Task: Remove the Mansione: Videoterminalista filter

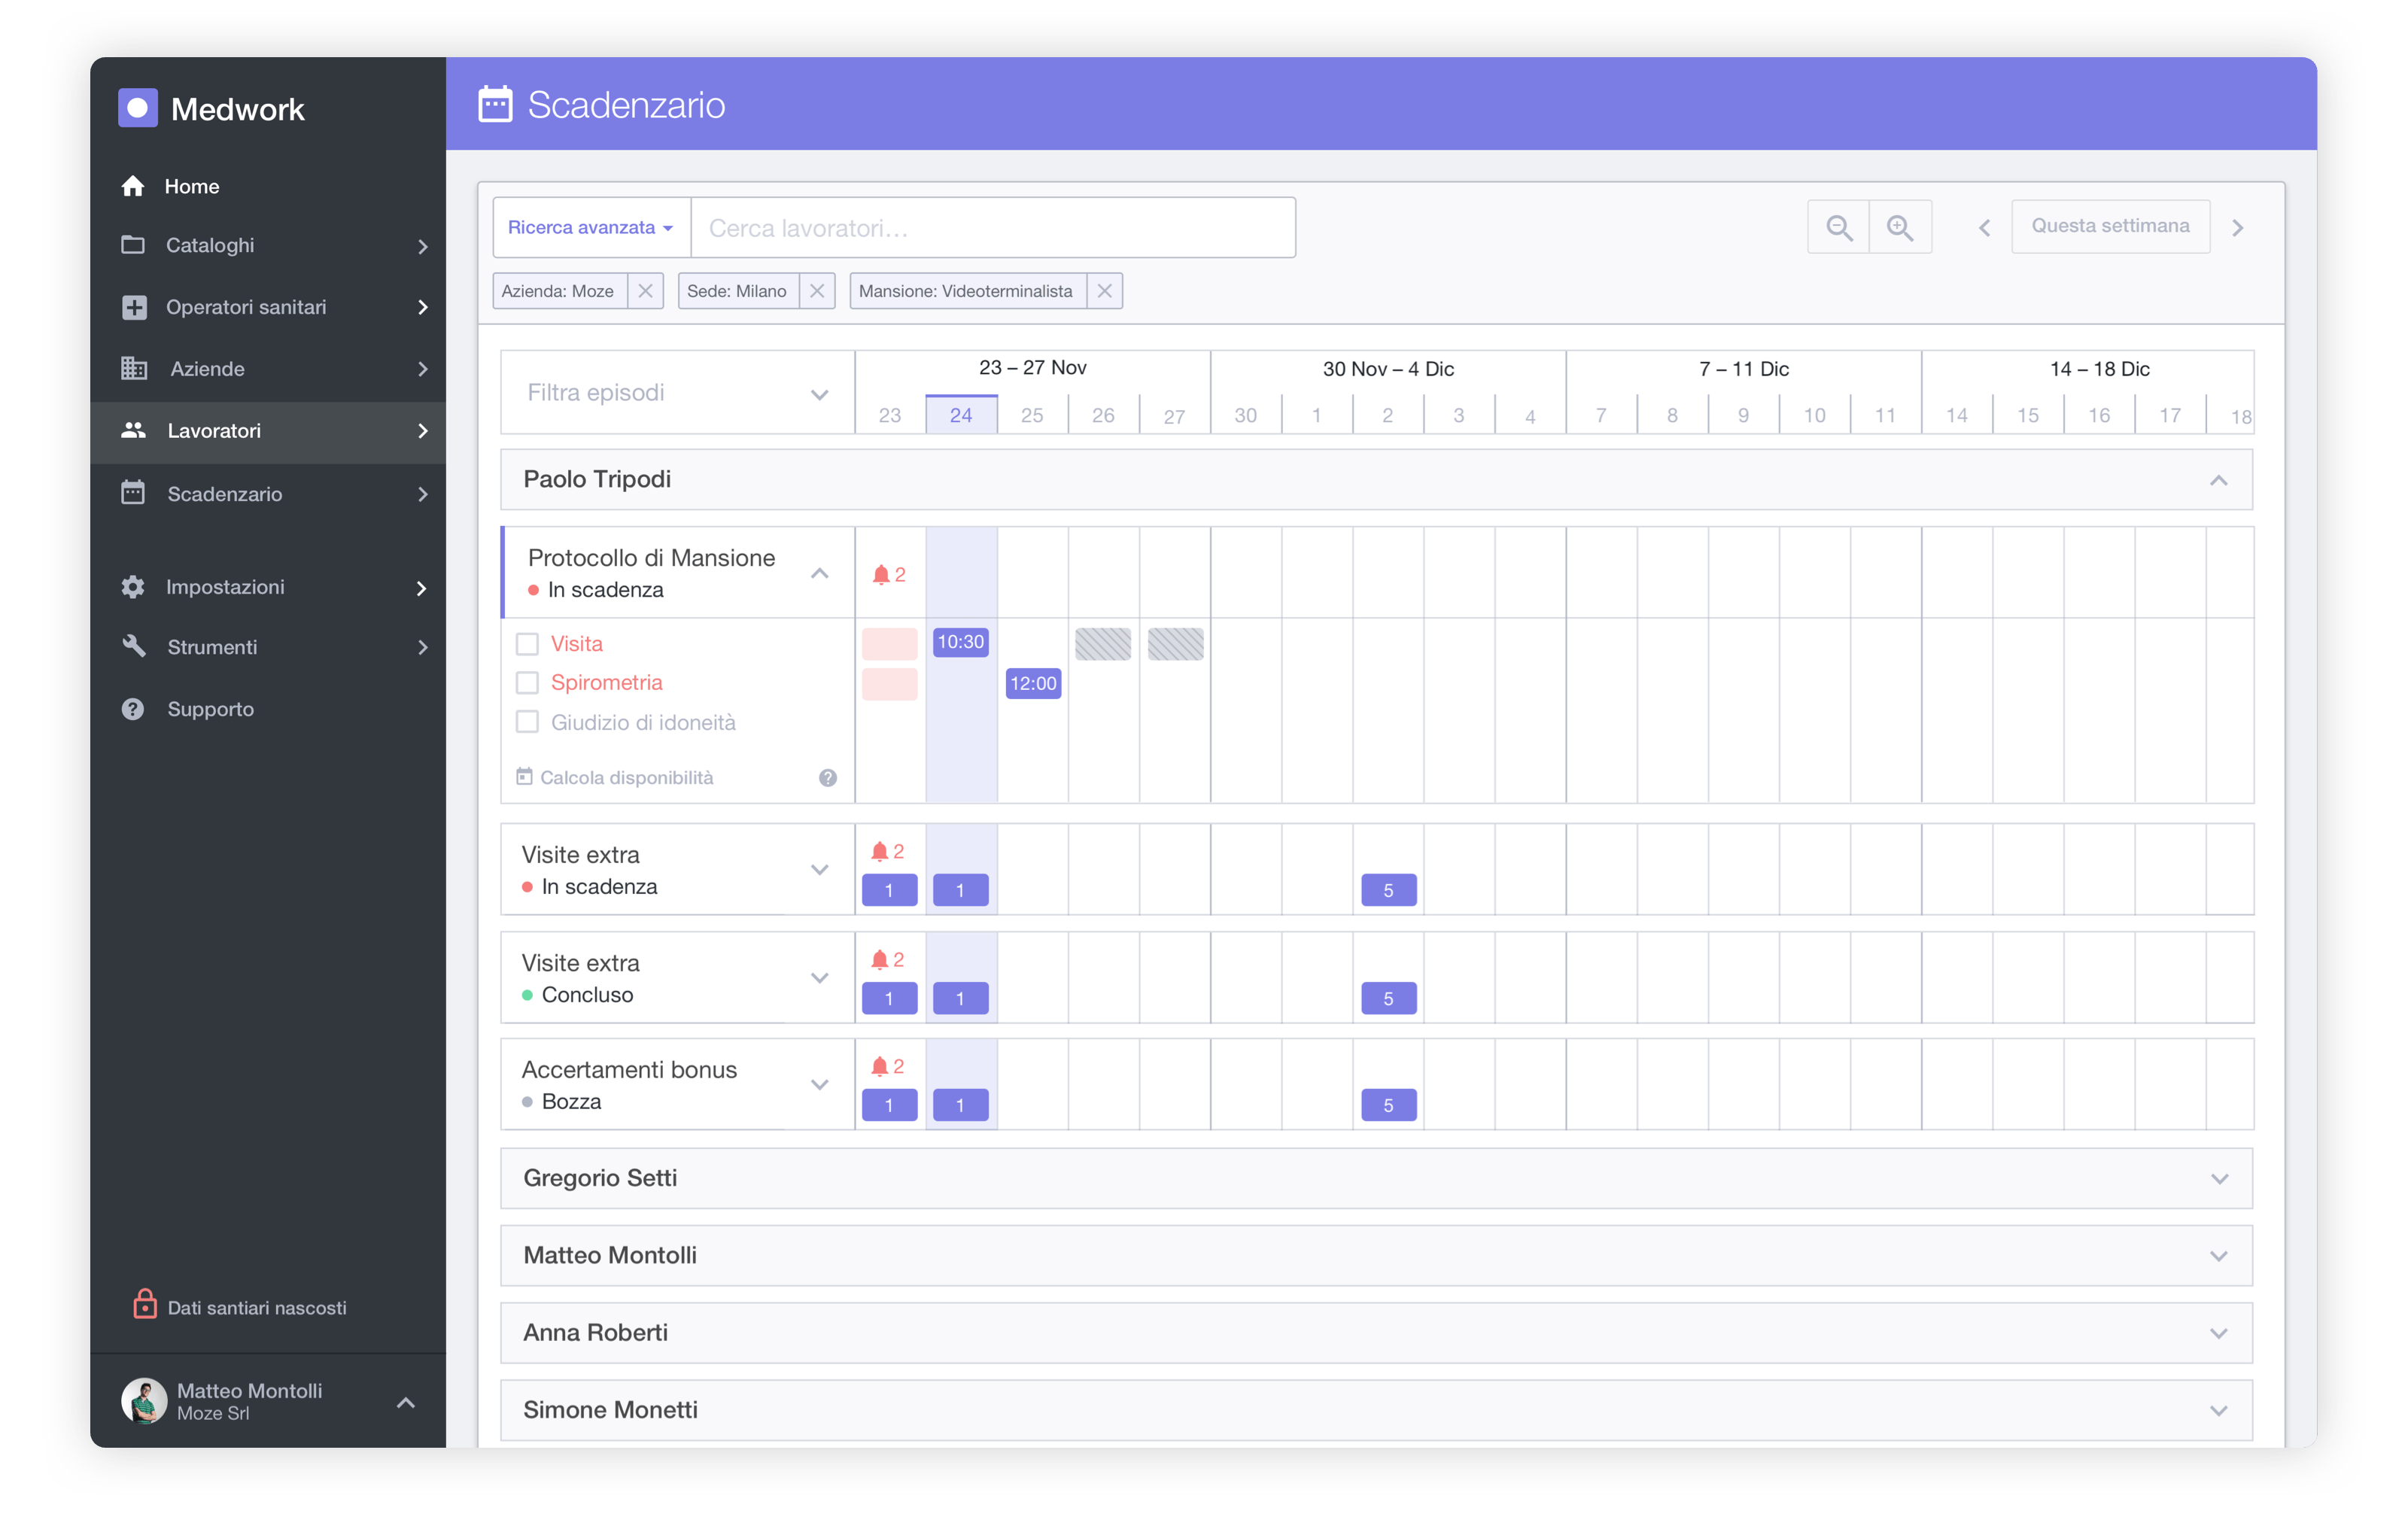Action: click(x=1105, y=291)
